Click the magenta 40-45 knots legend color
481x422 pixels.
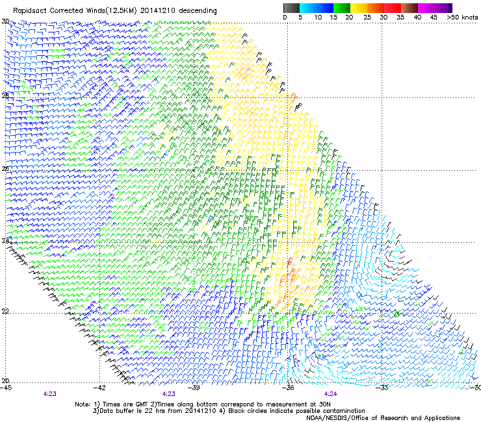[426, 8]
